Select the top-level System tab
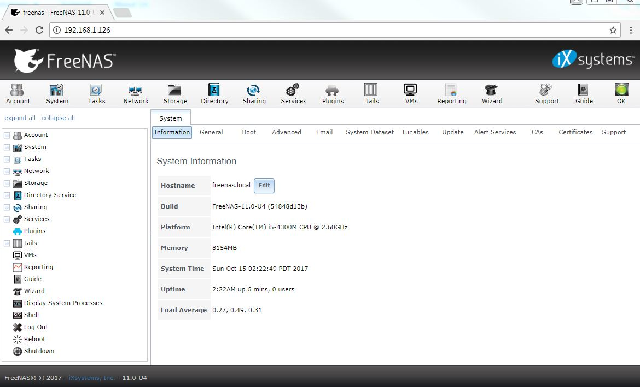This screenshot has height=387, width=640. click(x=170, y=118)
